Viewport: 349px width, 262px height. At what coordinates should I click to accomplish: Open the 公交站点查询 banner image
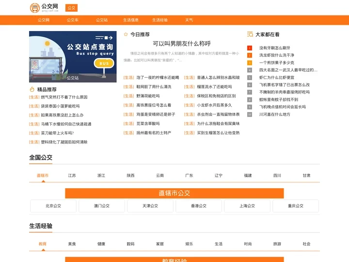(73, 57)
